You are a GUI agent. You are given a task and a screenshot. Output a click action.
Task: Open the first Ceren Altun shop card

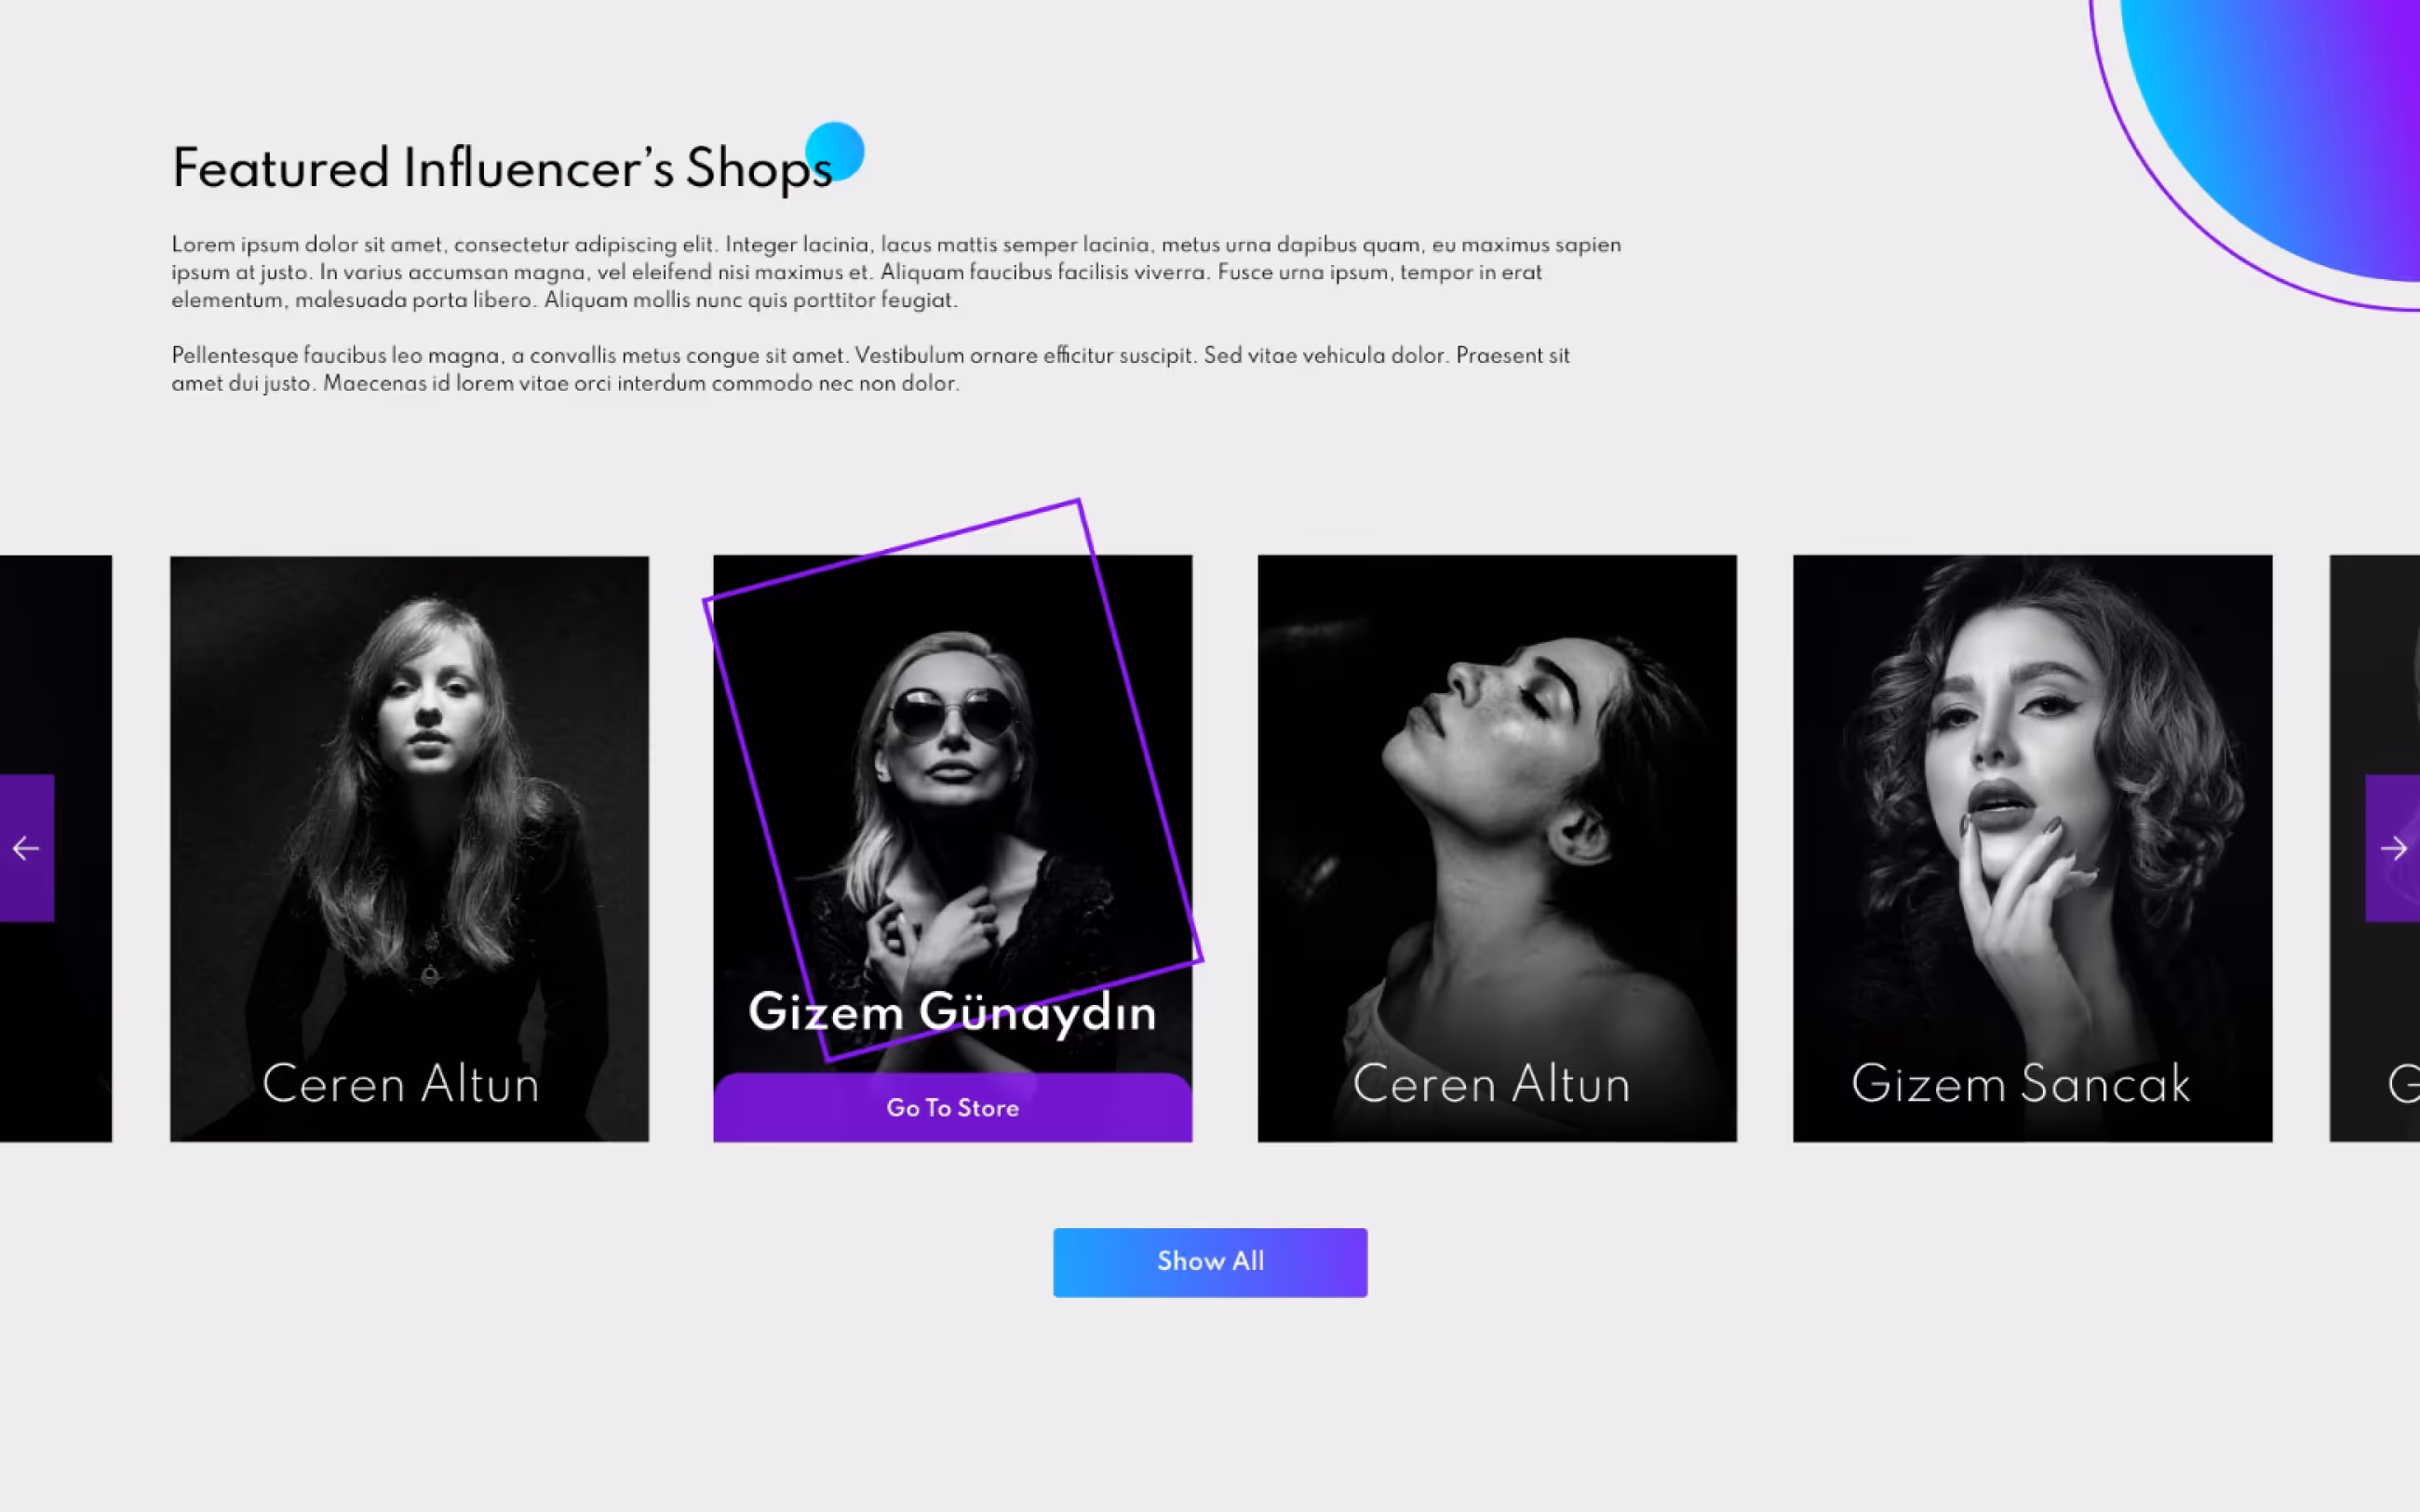[x=409, y=848]
